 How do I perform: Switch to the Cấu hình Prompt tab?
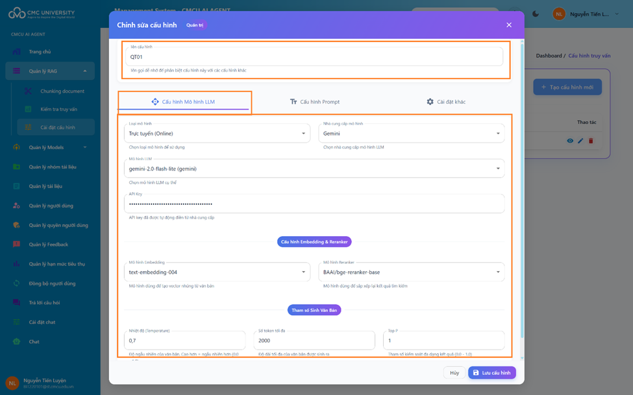(315, 102)
